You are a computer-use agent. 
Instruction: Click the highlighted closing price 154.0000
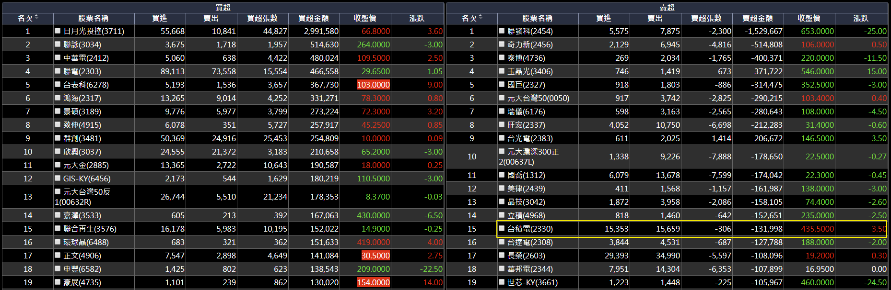click(x=373, y=282)
